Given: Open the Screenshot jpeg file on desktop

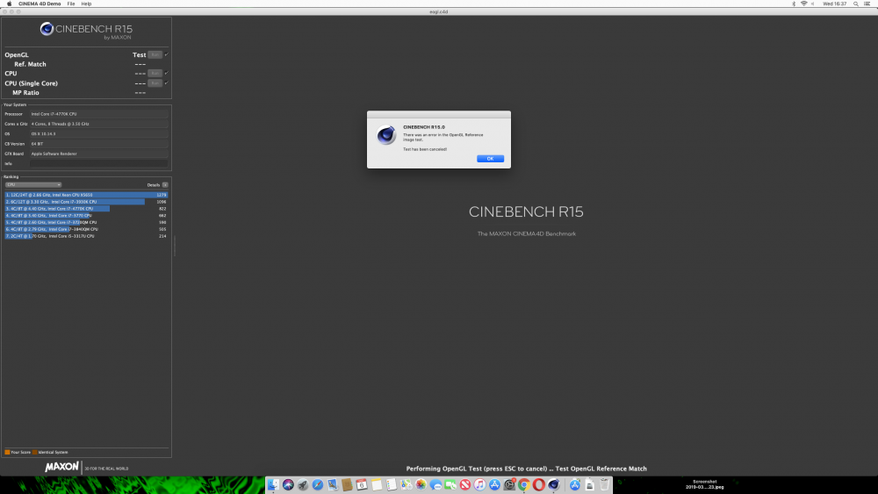Looking at the screenshot, I should [704, 484].
